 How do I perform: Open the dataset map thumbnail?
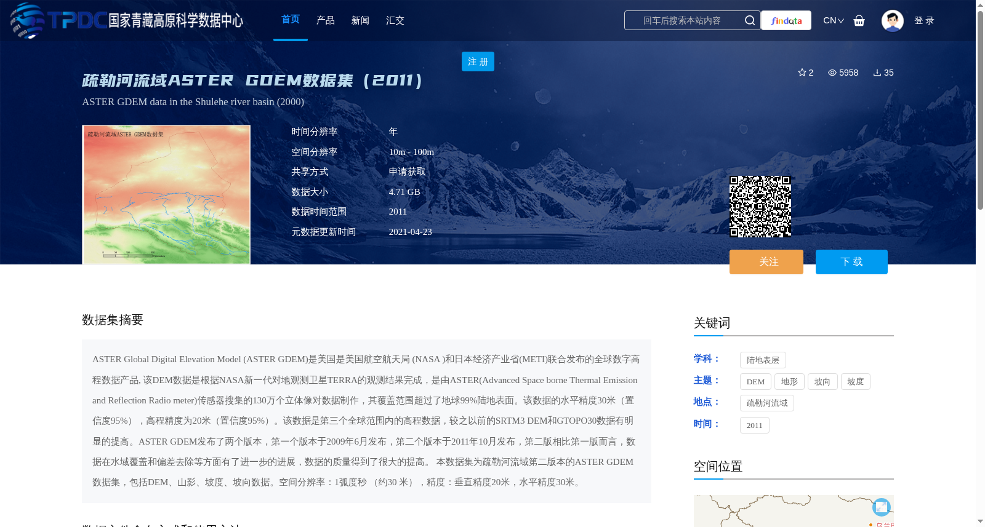[x=166, y=194]
